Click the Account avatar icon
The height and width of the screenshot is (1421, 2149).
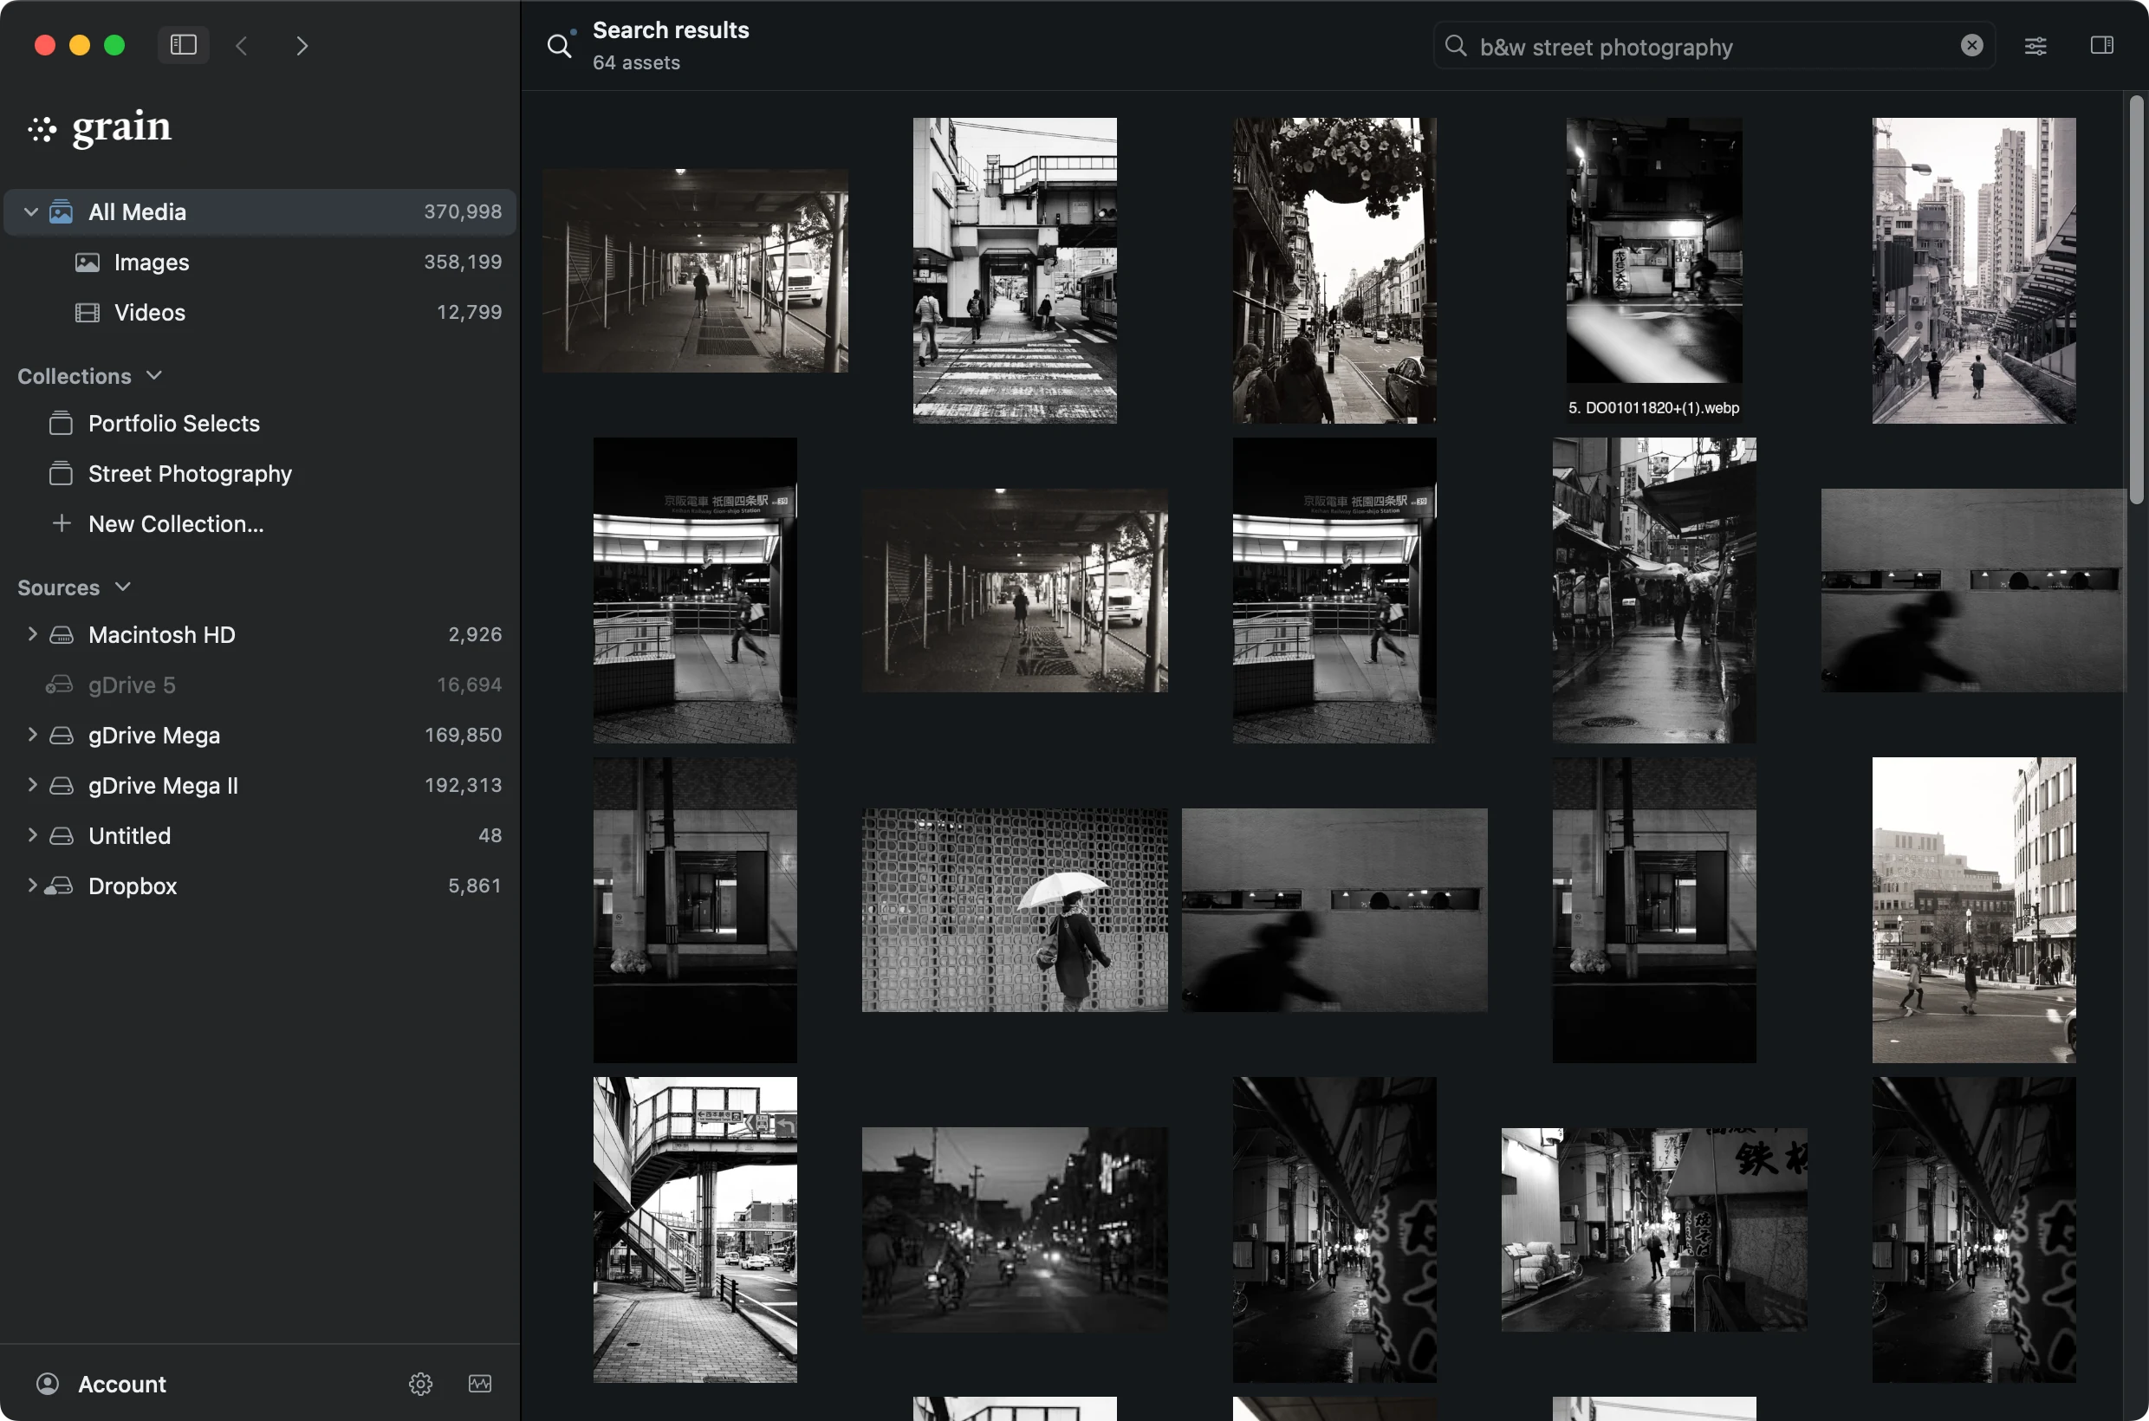coord(47,1384)
